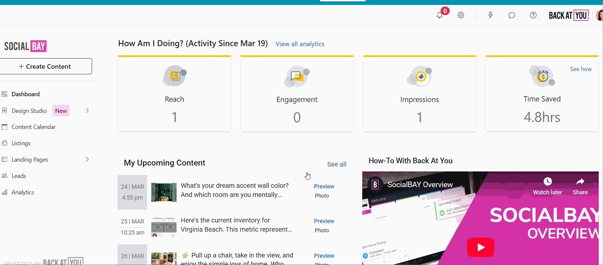Click the New badge beside Design Studio
The height and width of the screenshot is (265, 603).
[61, 111]
